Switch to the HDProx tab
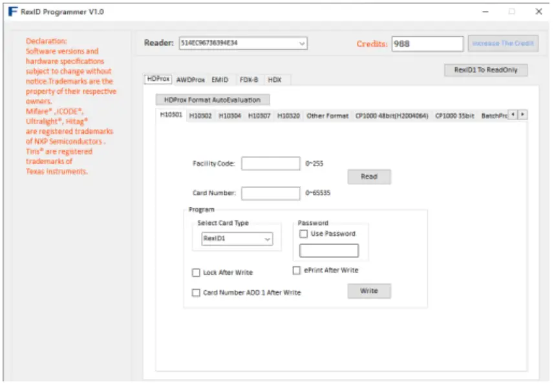The image size is (554, 384). pos(158,79)
